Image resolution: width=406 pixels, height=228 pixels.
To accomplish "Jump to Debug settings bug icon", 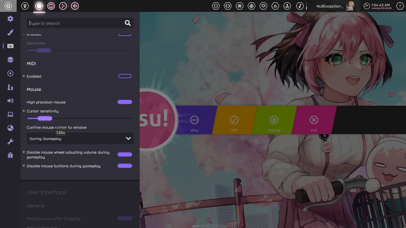I will click(x=10, y=155).
